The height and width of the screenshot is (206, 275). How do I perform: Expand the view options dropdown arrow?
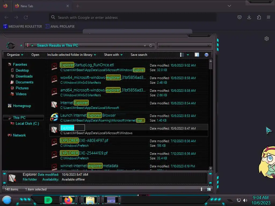[188, 55]
